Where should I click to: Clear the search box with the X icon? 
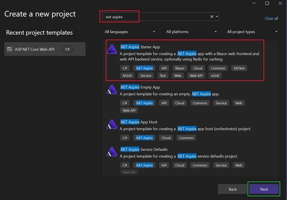point(212,17)
